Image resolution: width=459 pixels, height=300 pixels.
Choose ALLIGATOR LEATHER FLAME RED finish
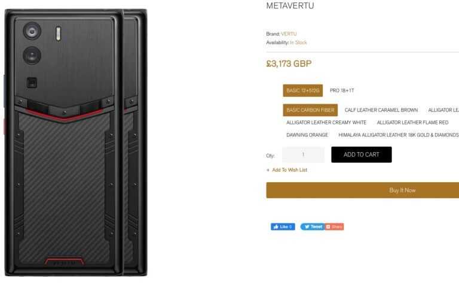412,123
